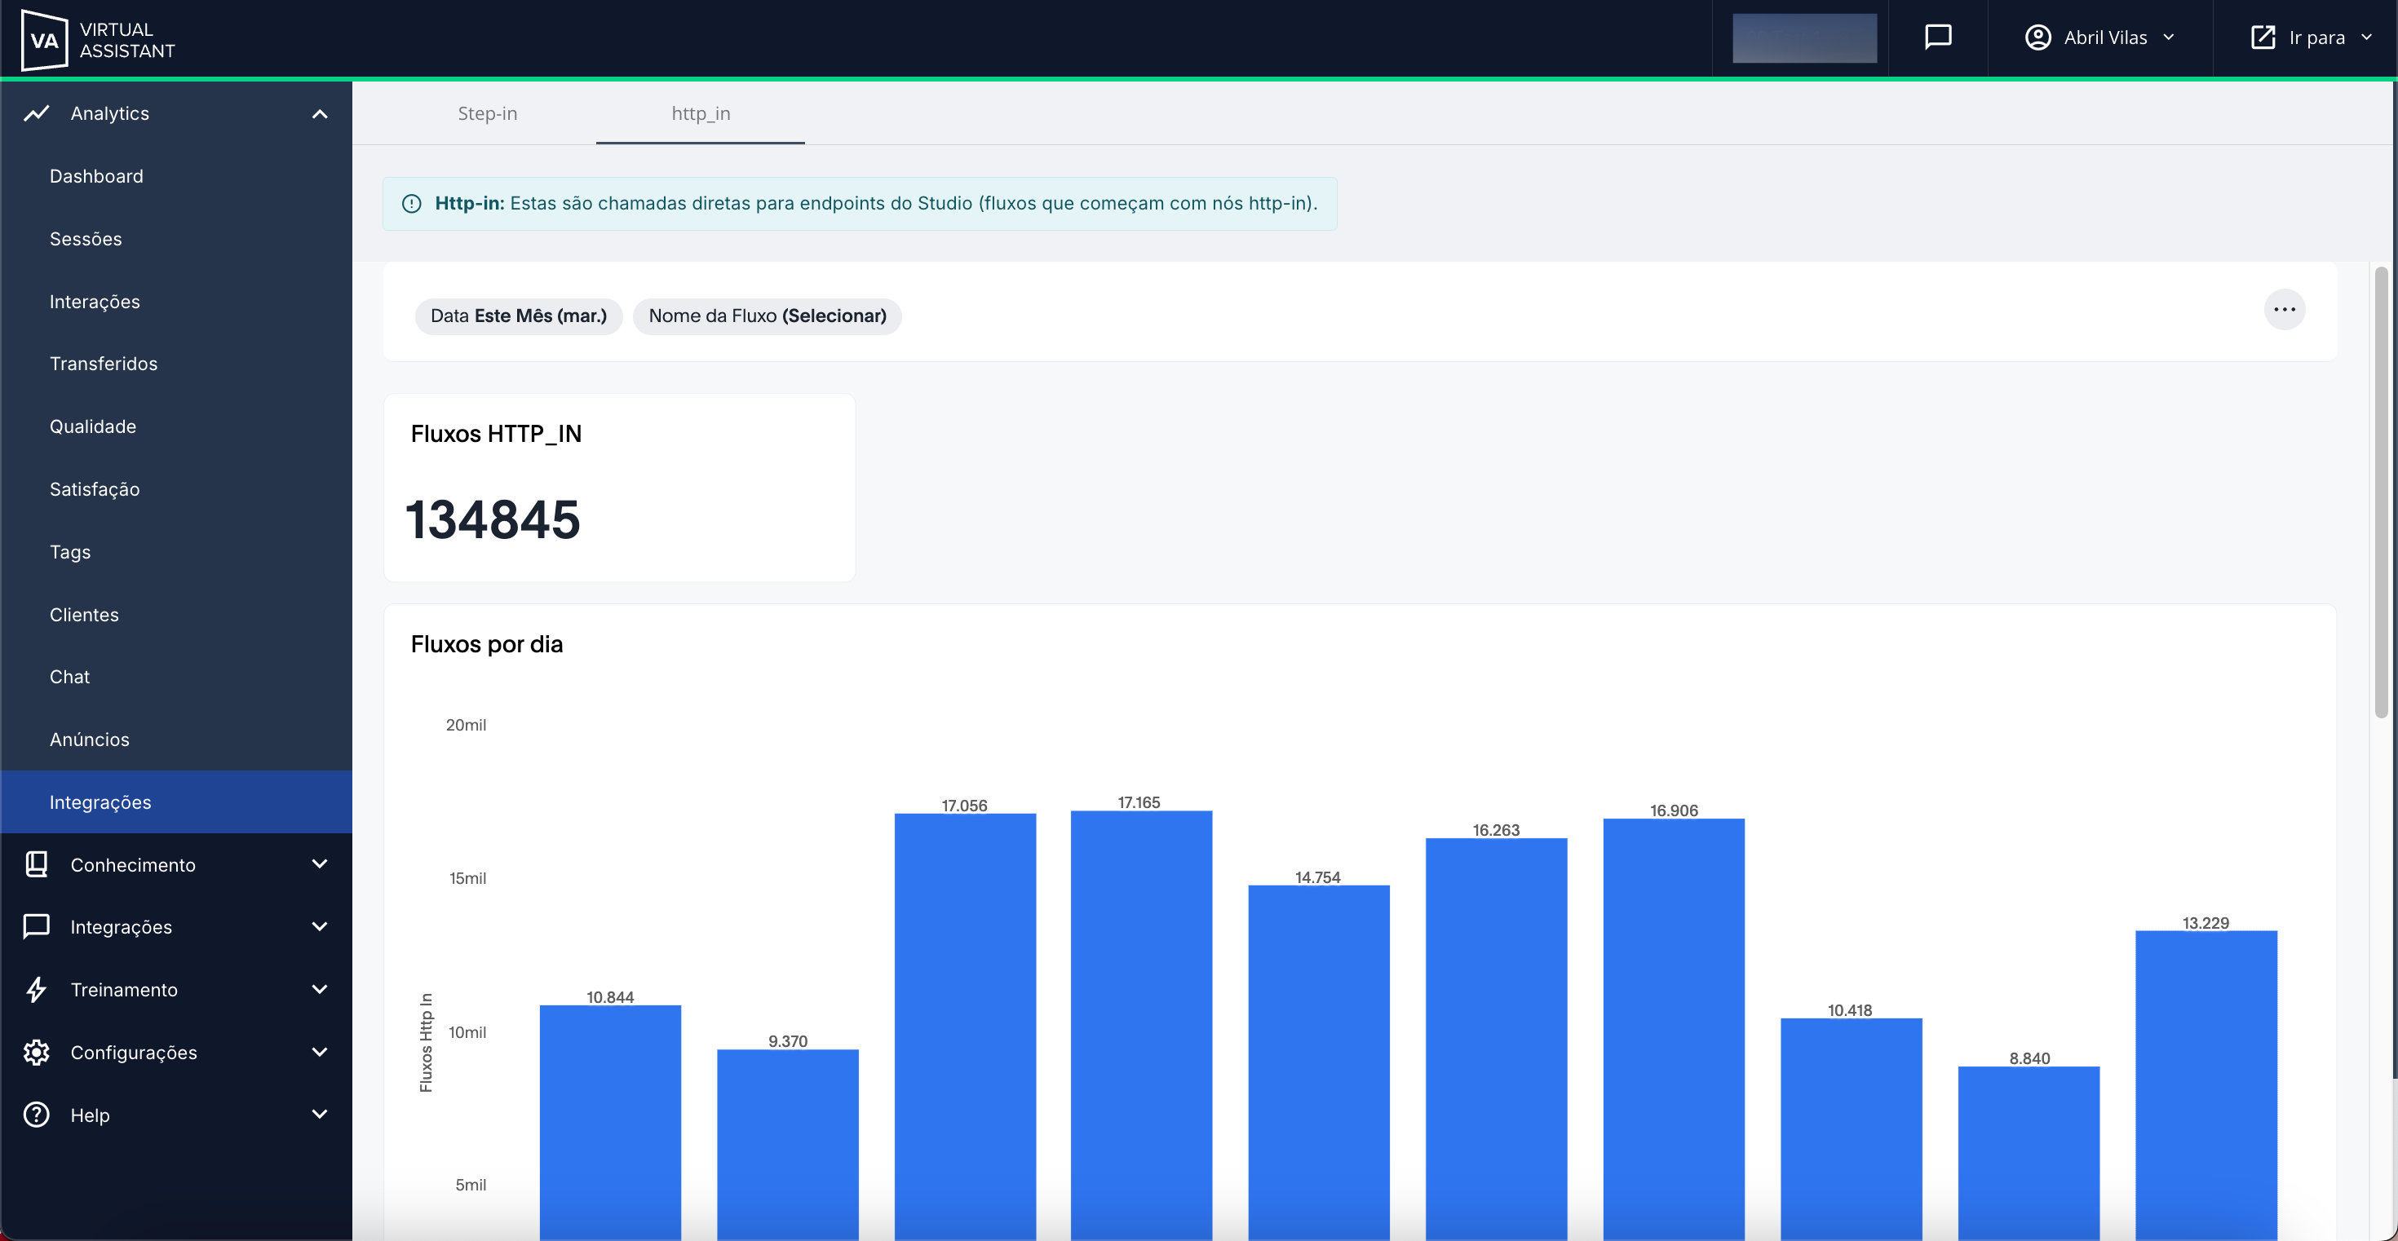
Task: Click the user profile avatar icon
Action: coord(2037,38)
